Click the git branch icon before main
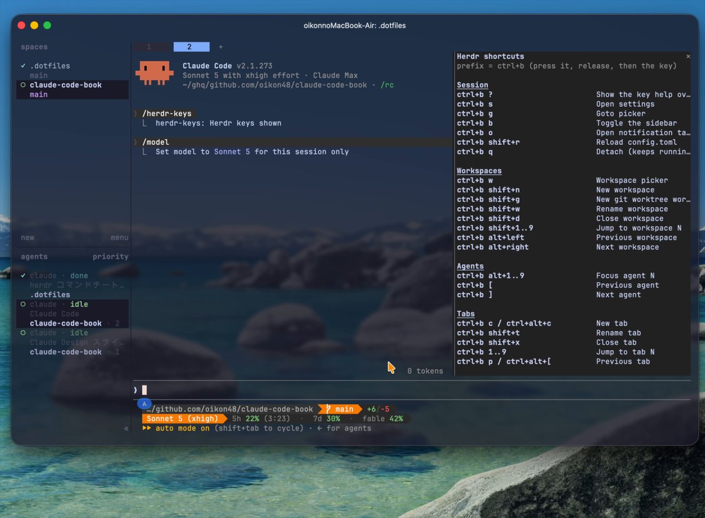 coord(328,409)
